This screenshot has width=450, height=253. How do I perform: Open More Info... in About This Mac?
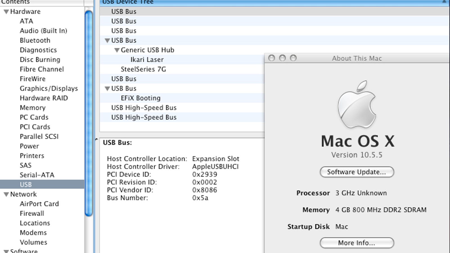click(357, 243)
